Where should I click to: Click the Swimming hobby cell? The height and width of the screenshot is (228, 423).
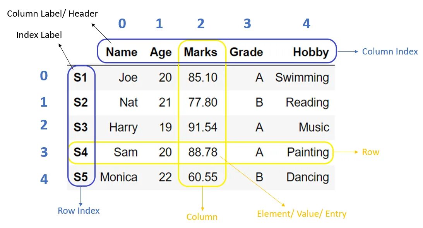pos(302,78)
